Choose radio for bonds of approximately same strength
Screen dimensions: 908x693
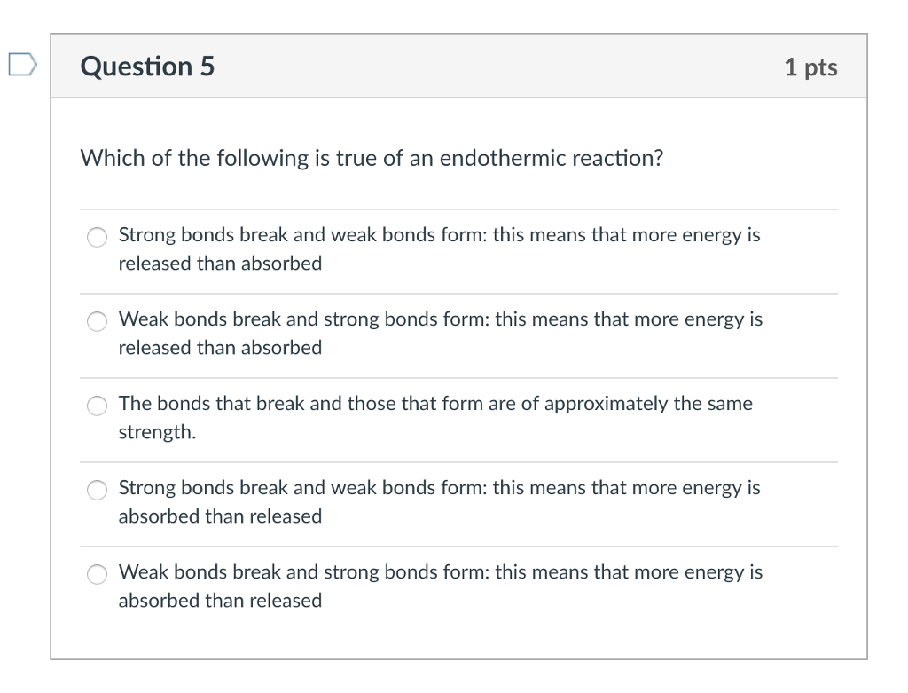tap(97, 406)
